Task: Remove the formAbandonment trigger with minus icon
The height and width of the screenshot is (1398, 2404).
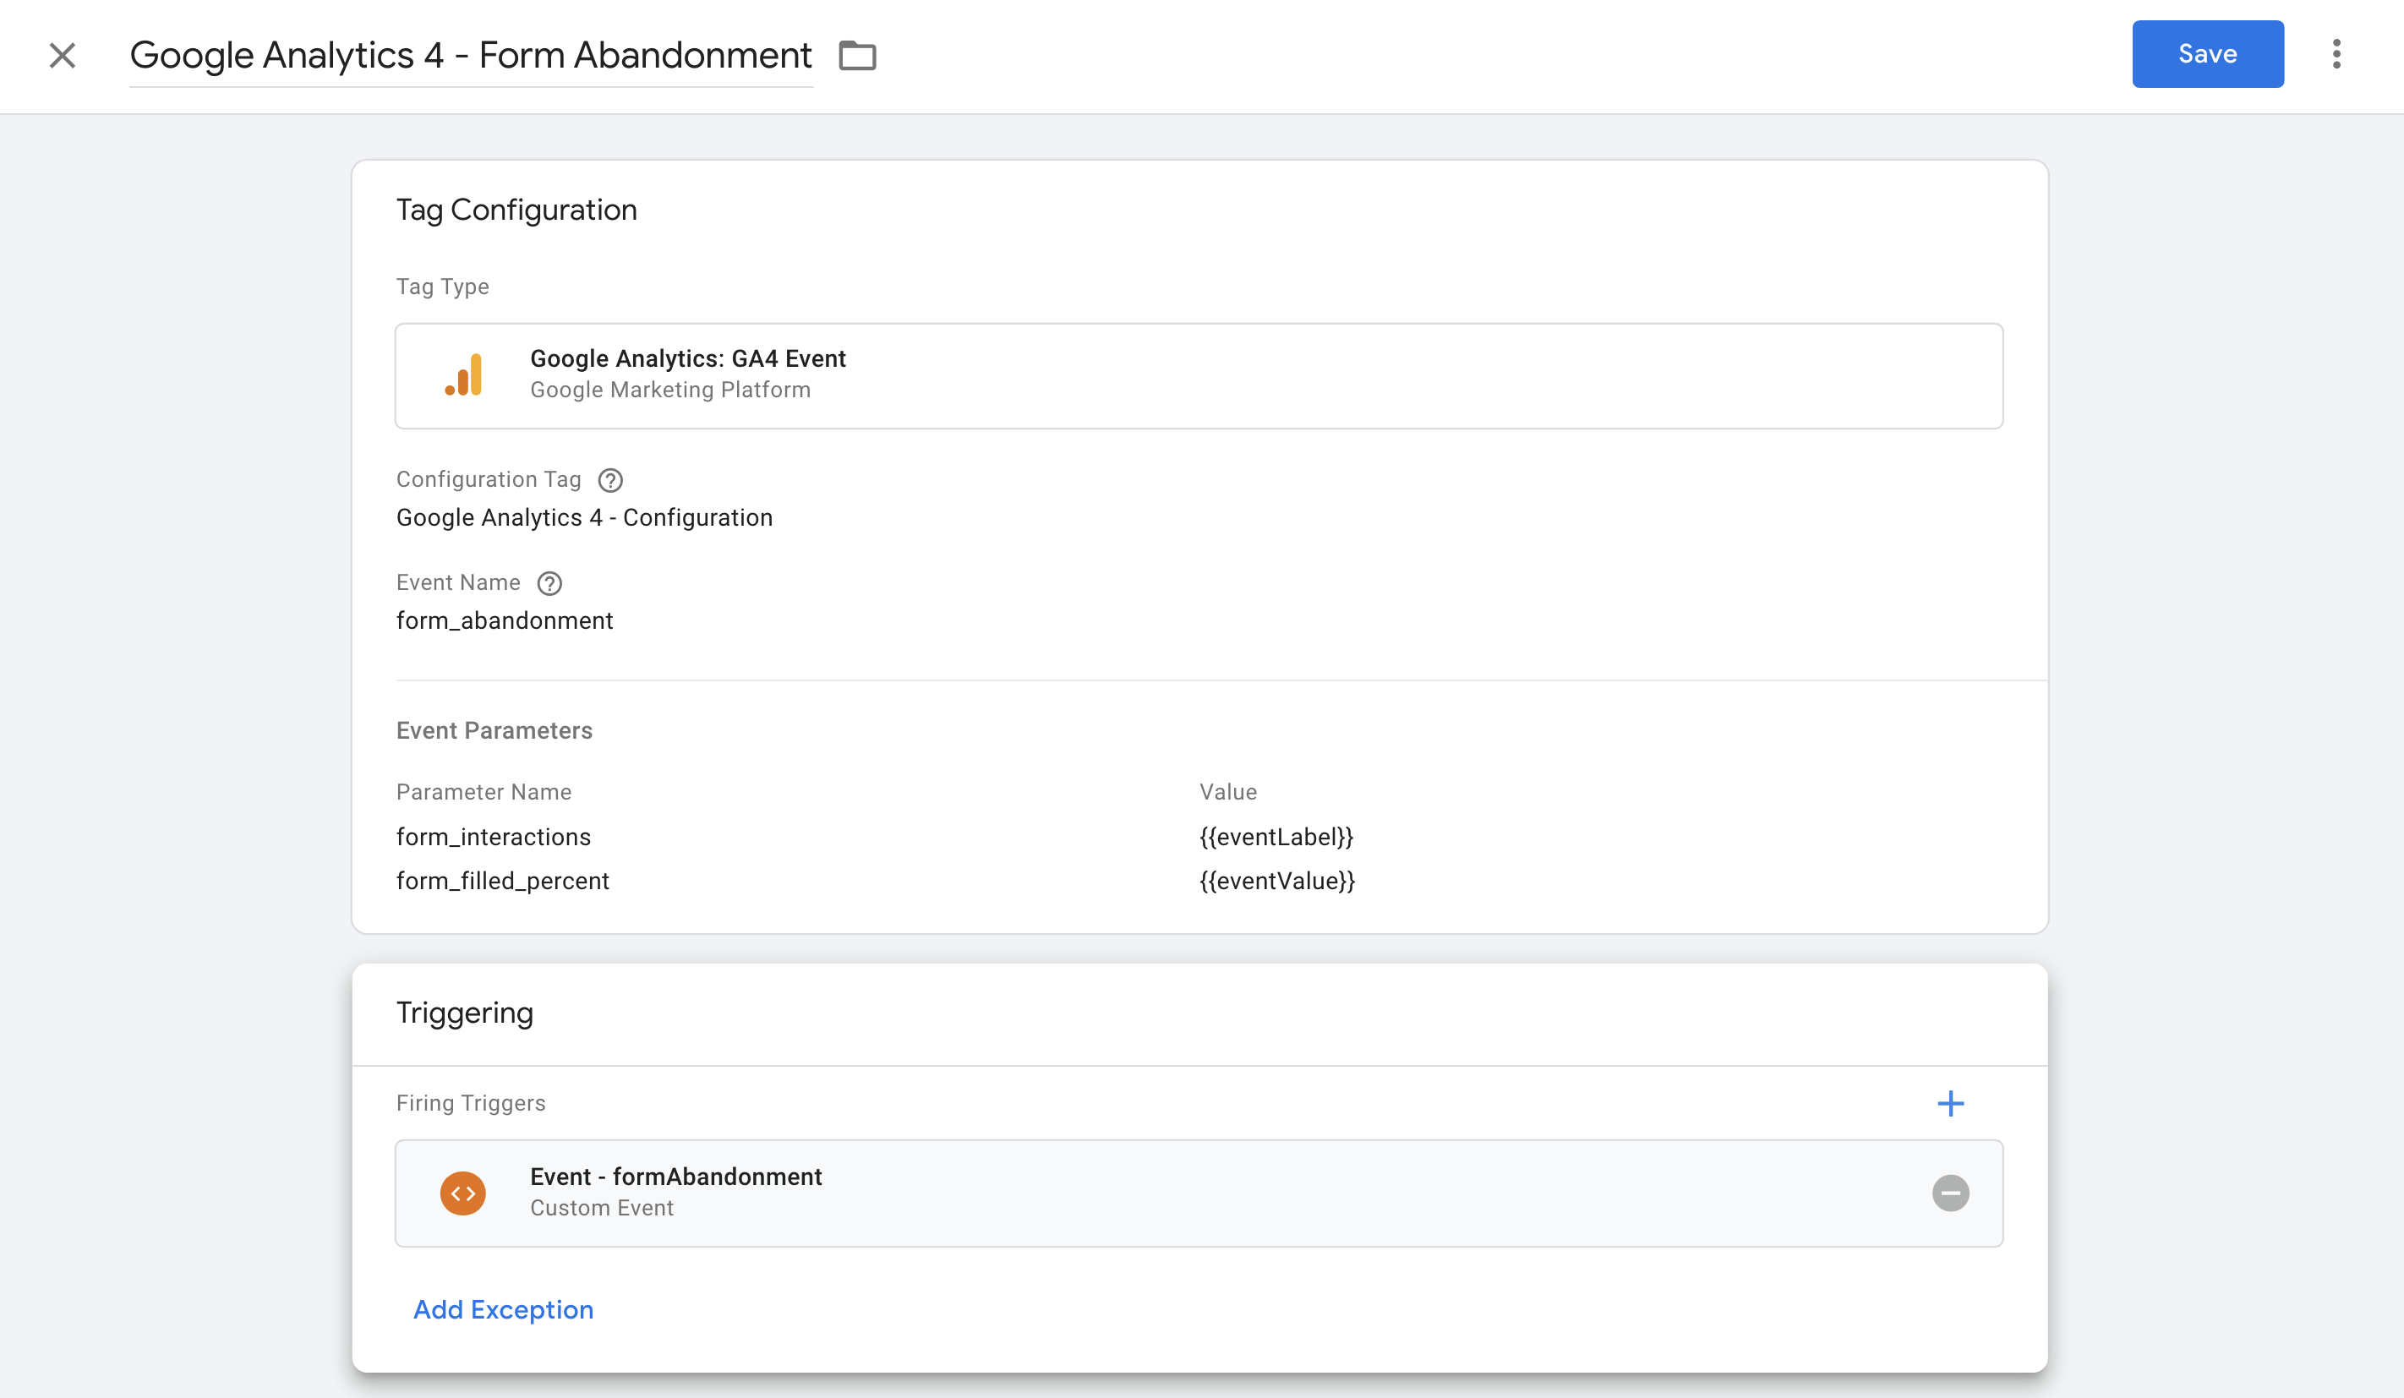Action: click(1951, 1193)
